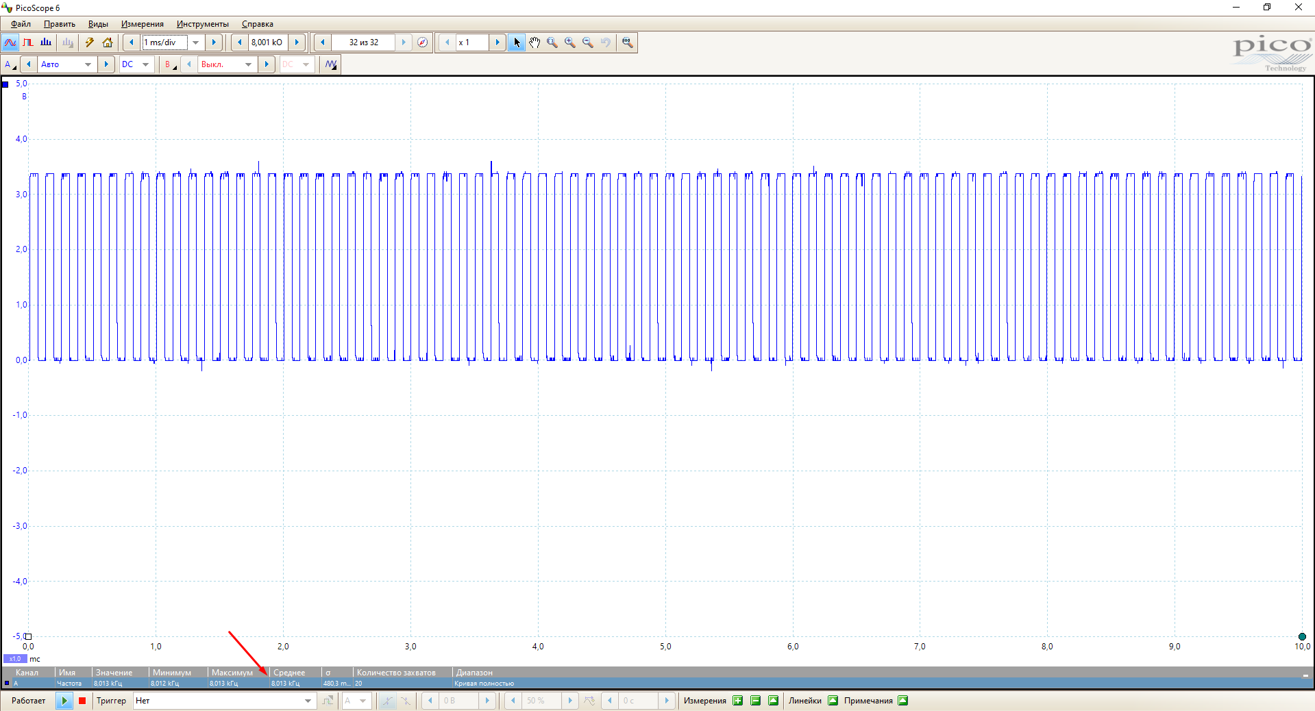1315x711 pixels.
Task: Stop capturing with the red stop button
Action: [82, 701]
